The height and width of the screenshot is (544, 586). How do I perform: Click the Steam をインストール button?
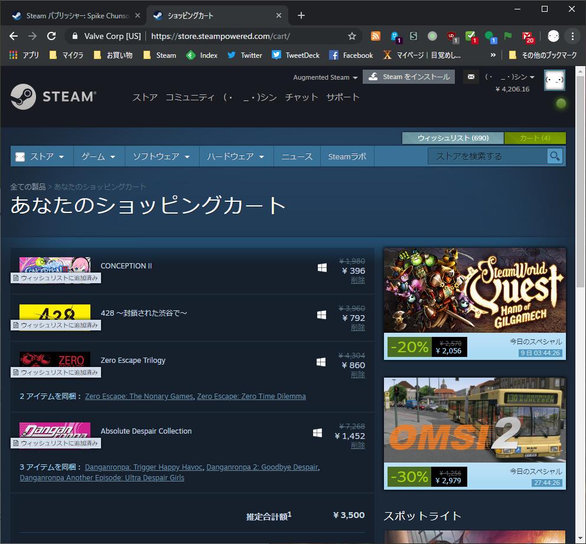[408, 77]
